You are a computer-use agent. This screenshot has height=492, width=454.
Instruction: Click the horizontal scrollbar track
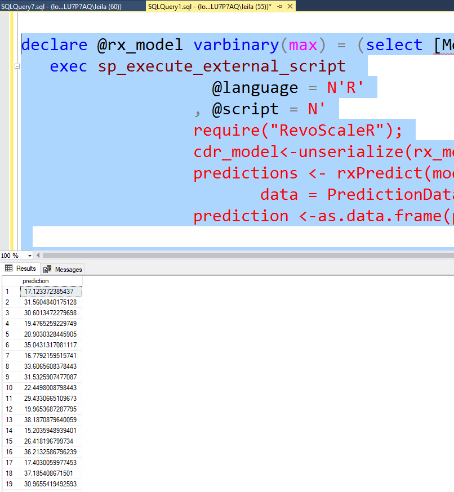[225, 256]
